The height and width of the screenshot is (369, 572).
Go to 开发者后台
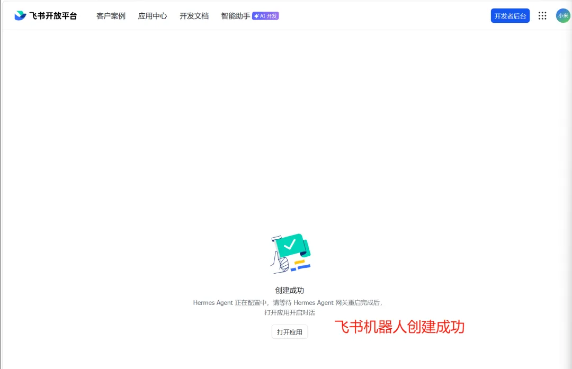pyautogui.click(x=510, y=16)
